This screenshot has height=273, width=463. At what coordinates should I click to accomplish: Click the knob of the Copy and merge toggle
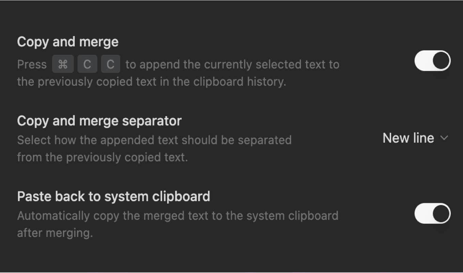[x=441, y=61]
